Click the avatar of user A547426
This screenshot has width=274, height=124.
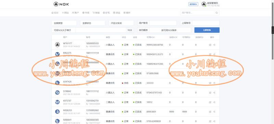tap(57, 83)
